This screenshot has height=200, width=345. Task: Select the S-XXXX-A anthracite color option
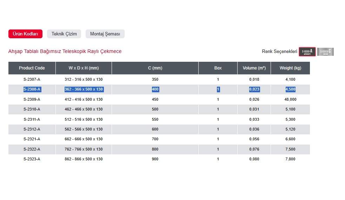(307, 52)
